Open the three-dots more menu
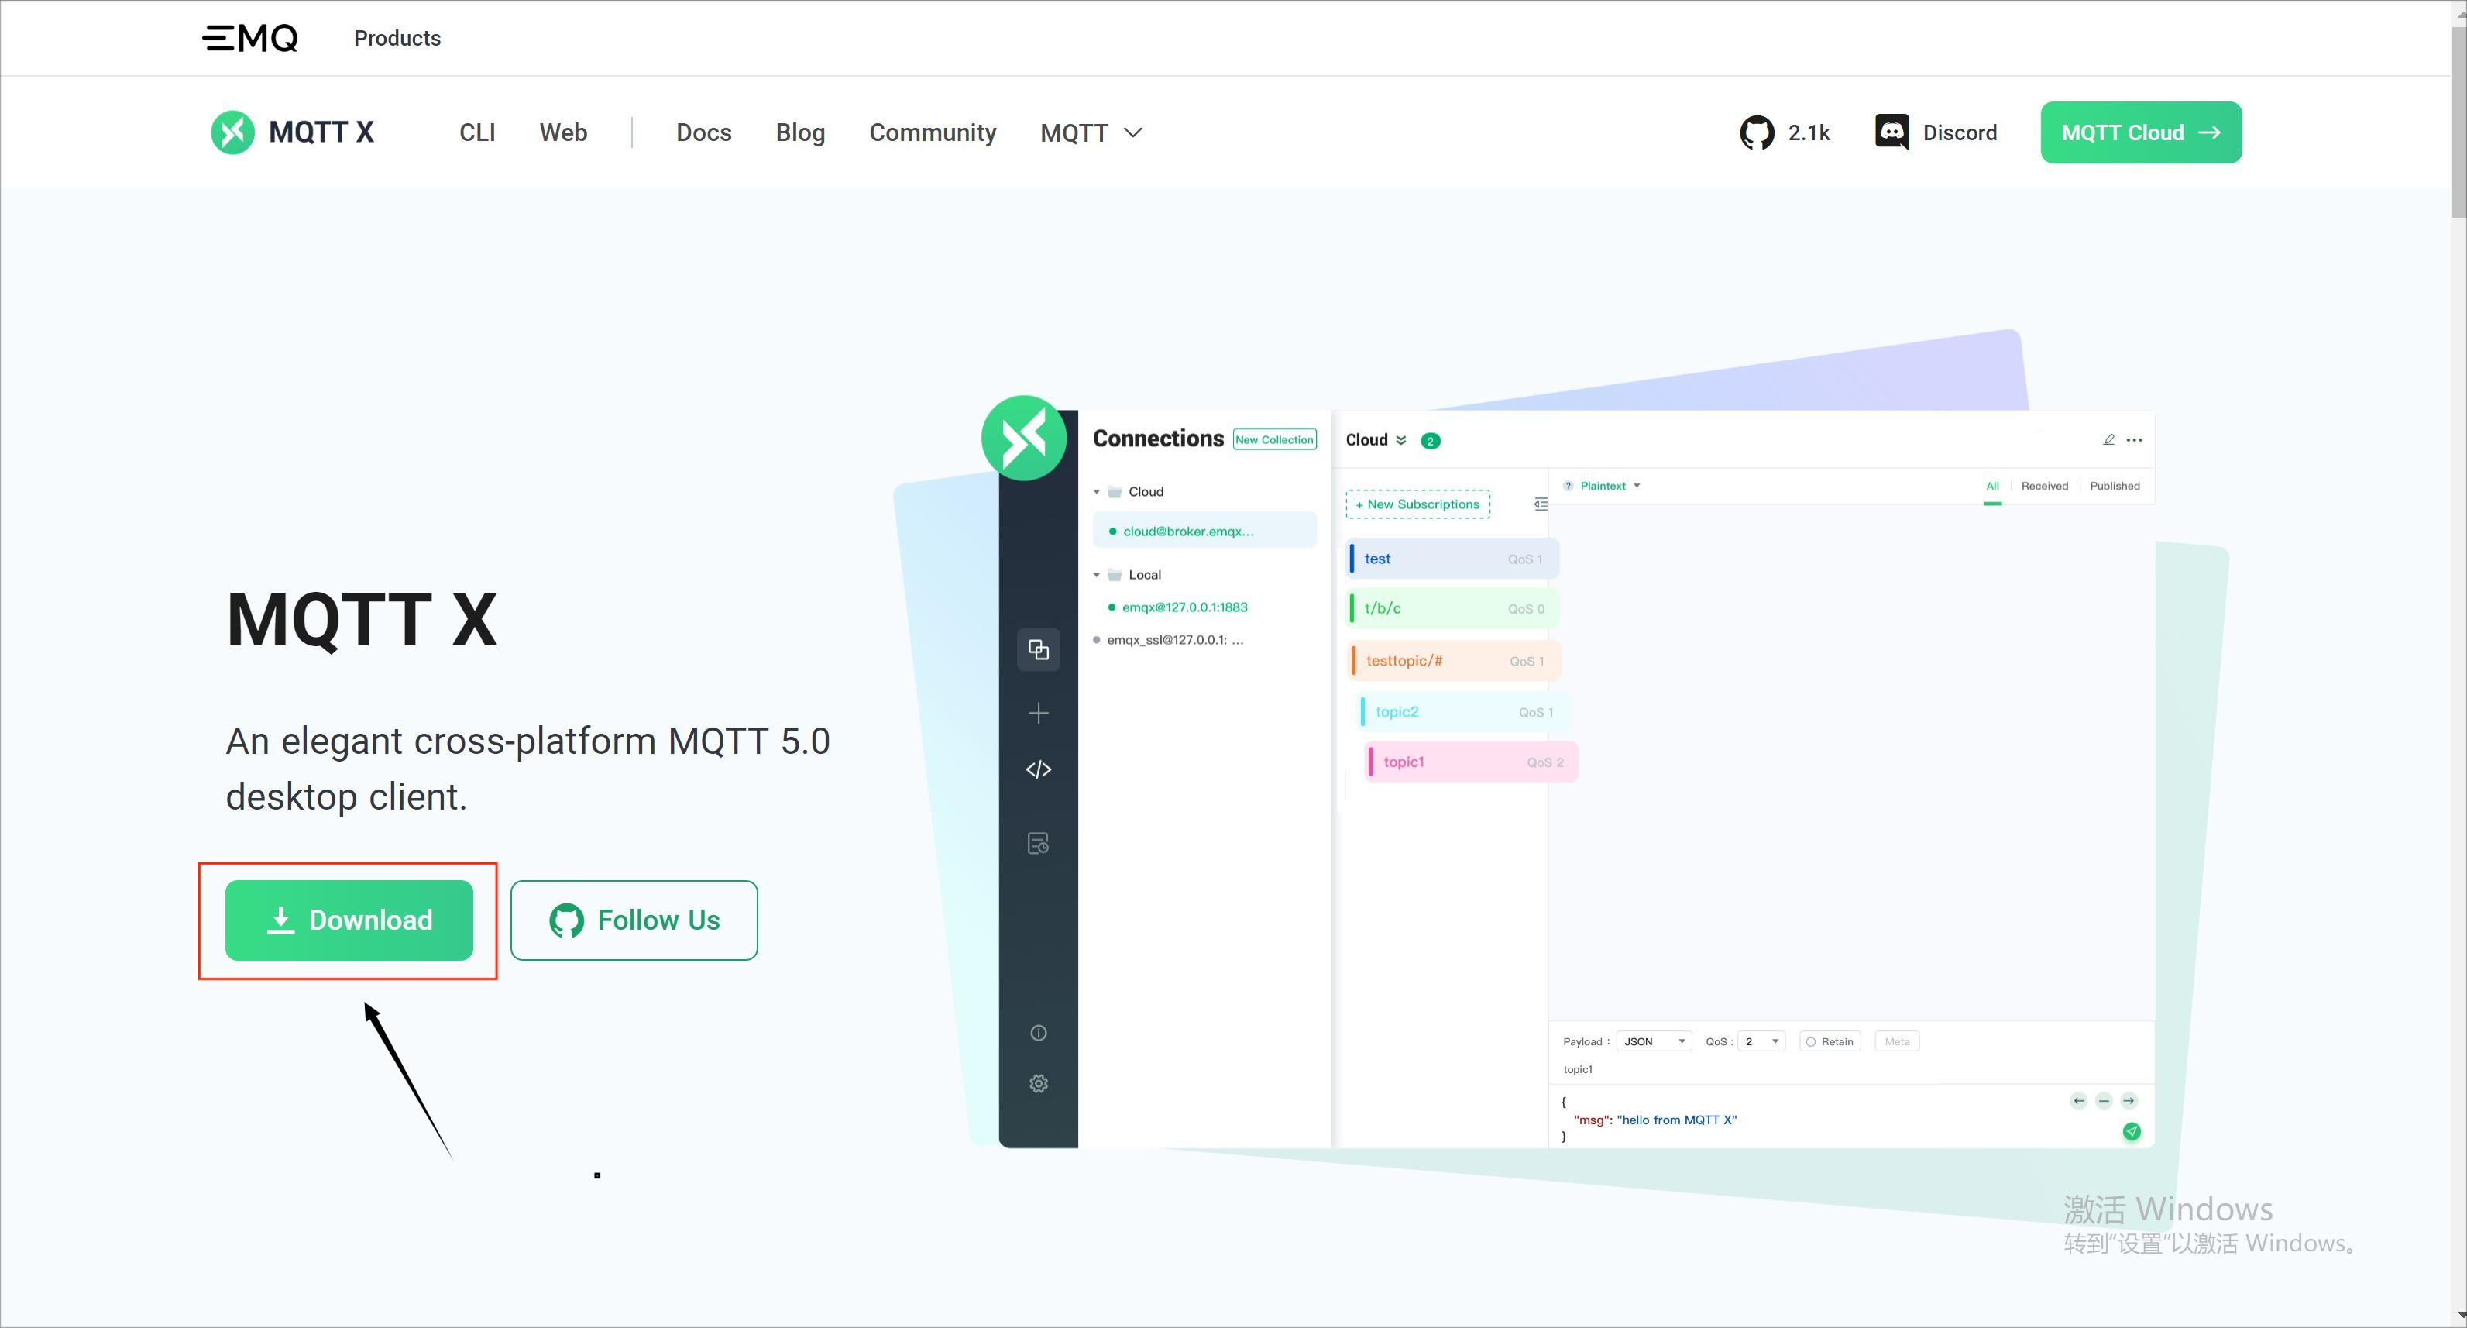2467x1328 pixels. pos(2135,440)
